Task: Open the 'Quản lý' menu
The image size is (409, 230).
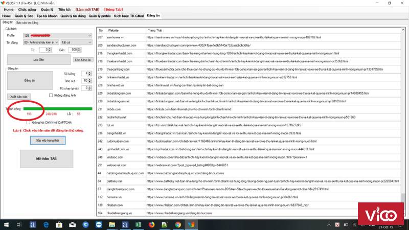Action: (47, 9)
